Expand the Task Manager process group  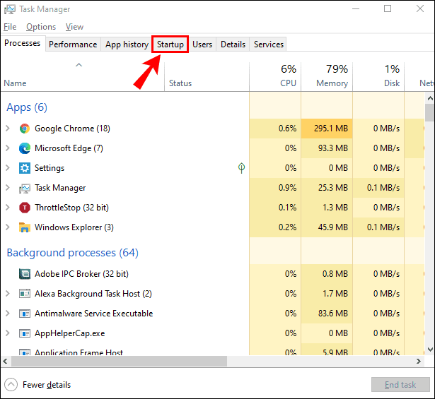[x=8, y=188]
